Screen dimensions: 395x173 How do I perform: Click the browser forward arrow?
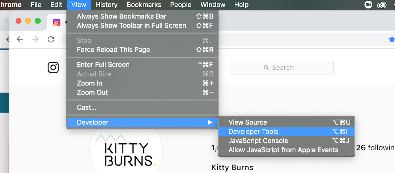click(x=35, y=39)
